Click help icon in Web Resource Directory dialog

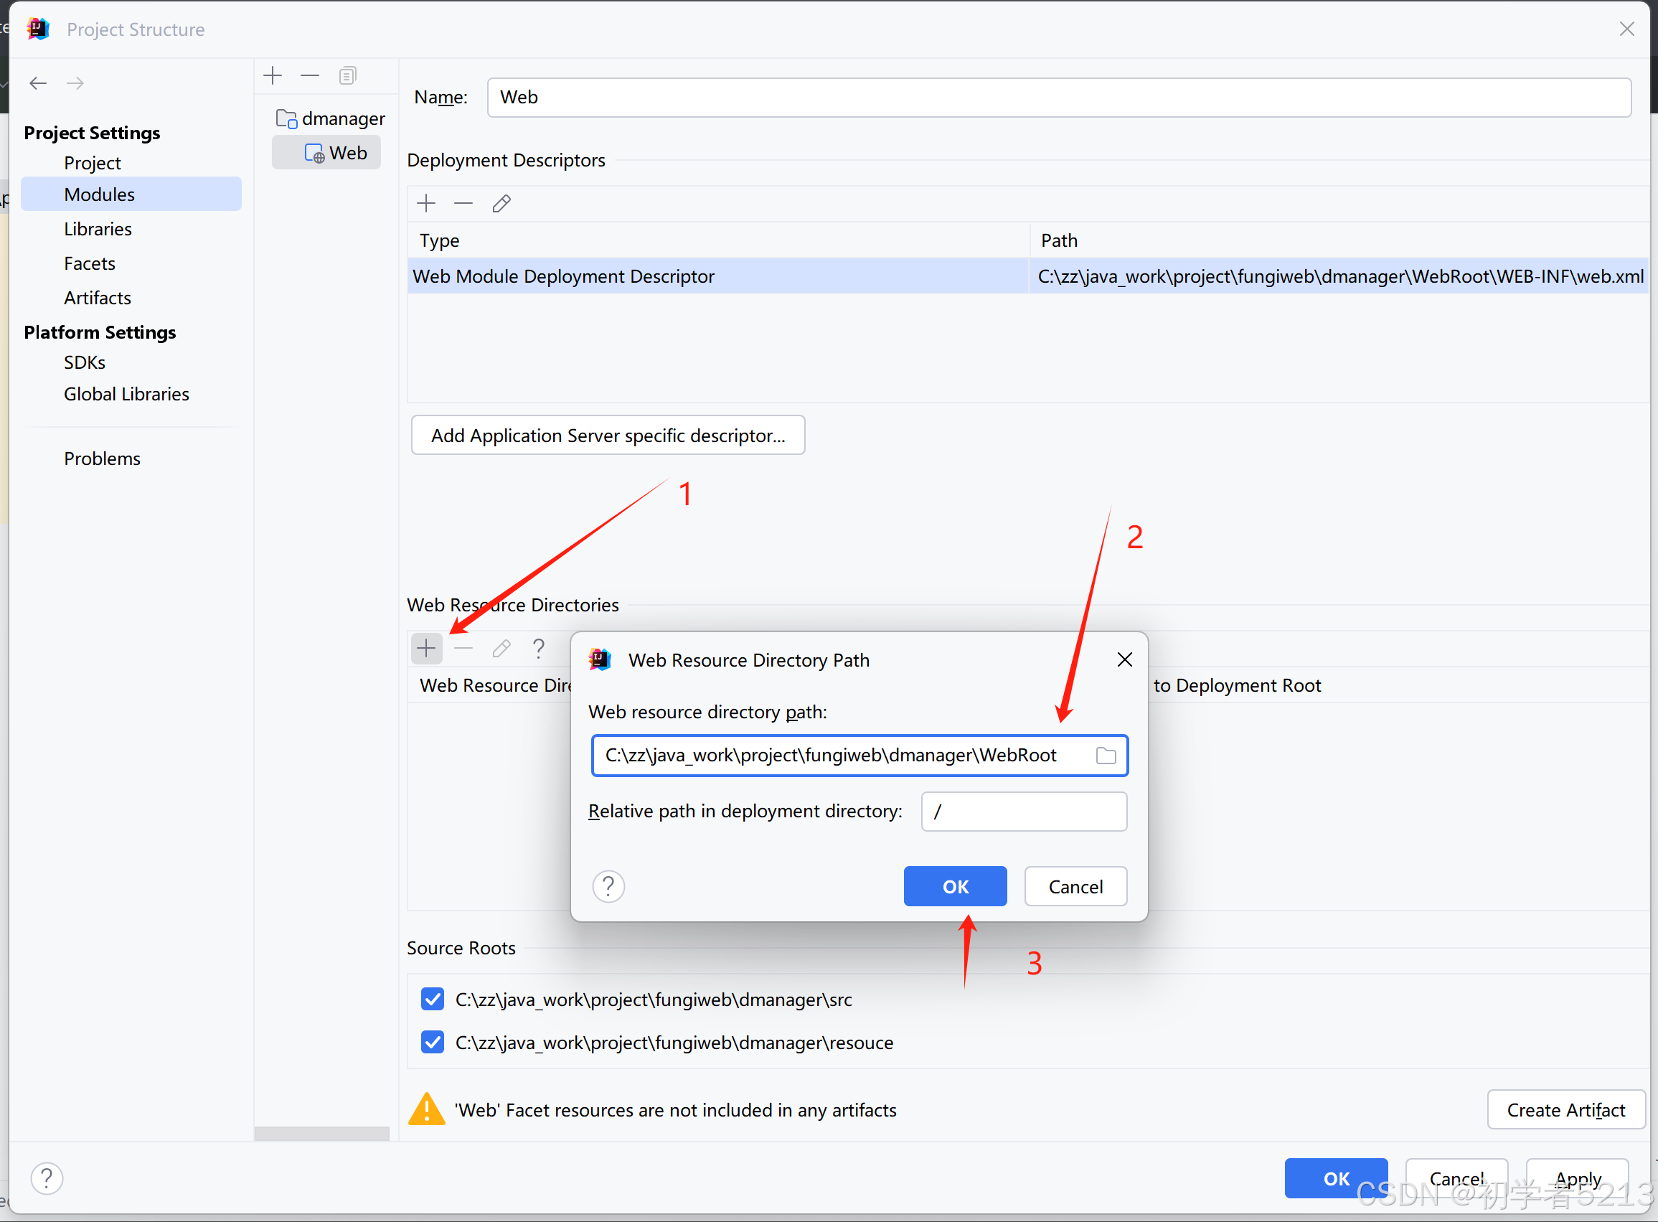point(608,886)
